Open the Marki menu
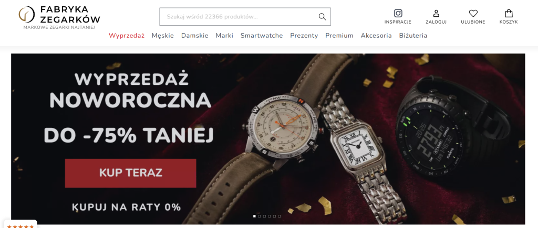Viewport: 538px width, 228px height. coord(224,35)
